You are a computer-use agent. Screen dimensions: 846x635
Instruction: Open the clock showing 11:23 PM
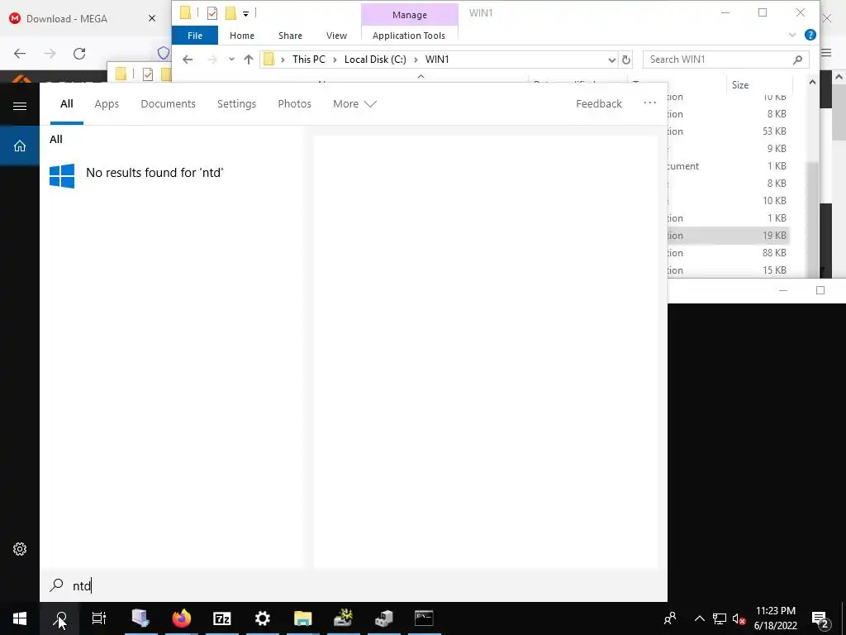[775, 618]
